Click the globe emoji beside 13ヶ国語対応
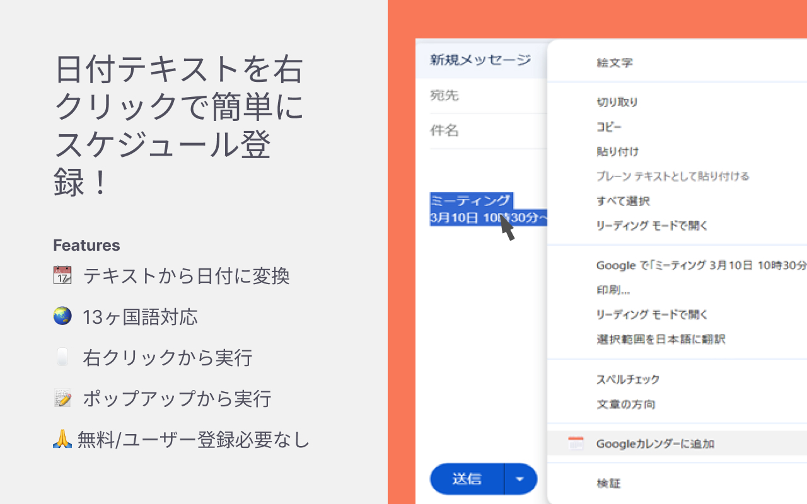Screen dimensions: 807x504 [62, 316]
